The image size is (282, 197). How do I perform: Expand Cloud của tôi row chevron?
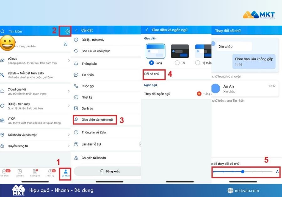click(x=69, y=91)
